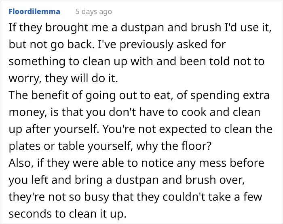This screenshot has width=283, height=224.
Task: Open the Floordilemma user profile link
Action: (x=34, y=12)
